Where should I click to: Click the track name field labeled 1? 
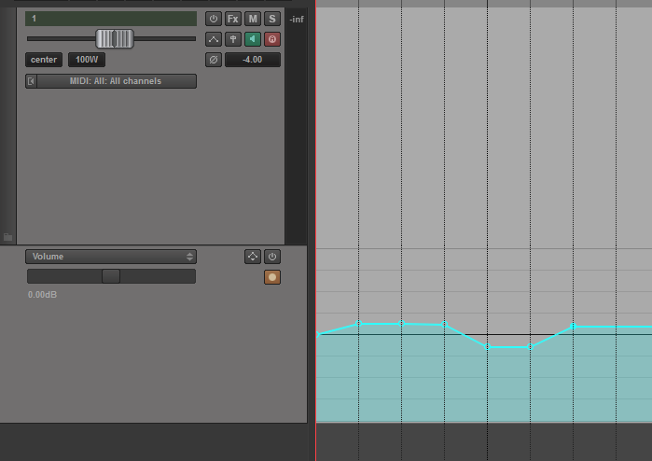111,19
